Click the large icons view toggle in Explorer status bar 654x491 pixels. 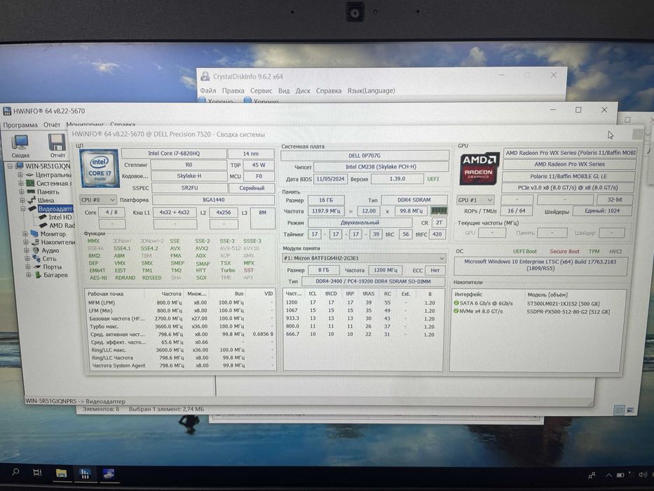tap(630, 410)
